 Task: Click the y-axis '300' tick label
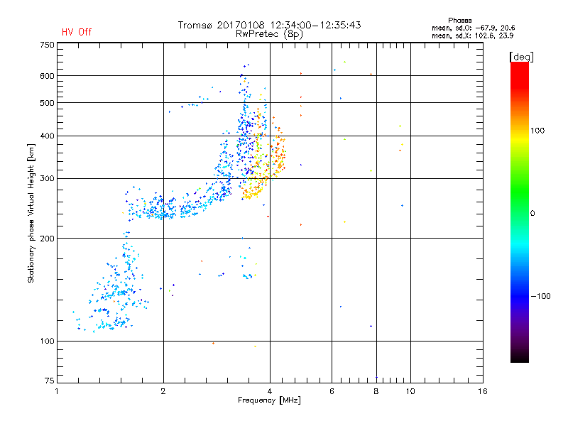47,179
